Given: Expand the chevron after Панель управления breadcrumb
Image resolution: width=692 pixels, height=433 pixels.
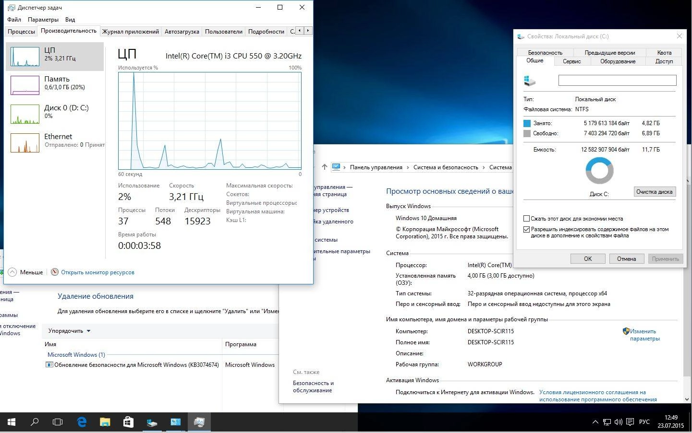Looking at the screenshot, I should coord(408,167).
